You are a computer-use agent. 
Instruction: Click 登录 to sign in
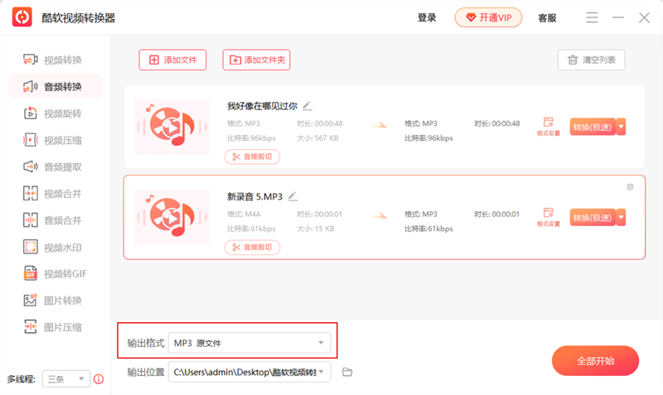point(427,17)
